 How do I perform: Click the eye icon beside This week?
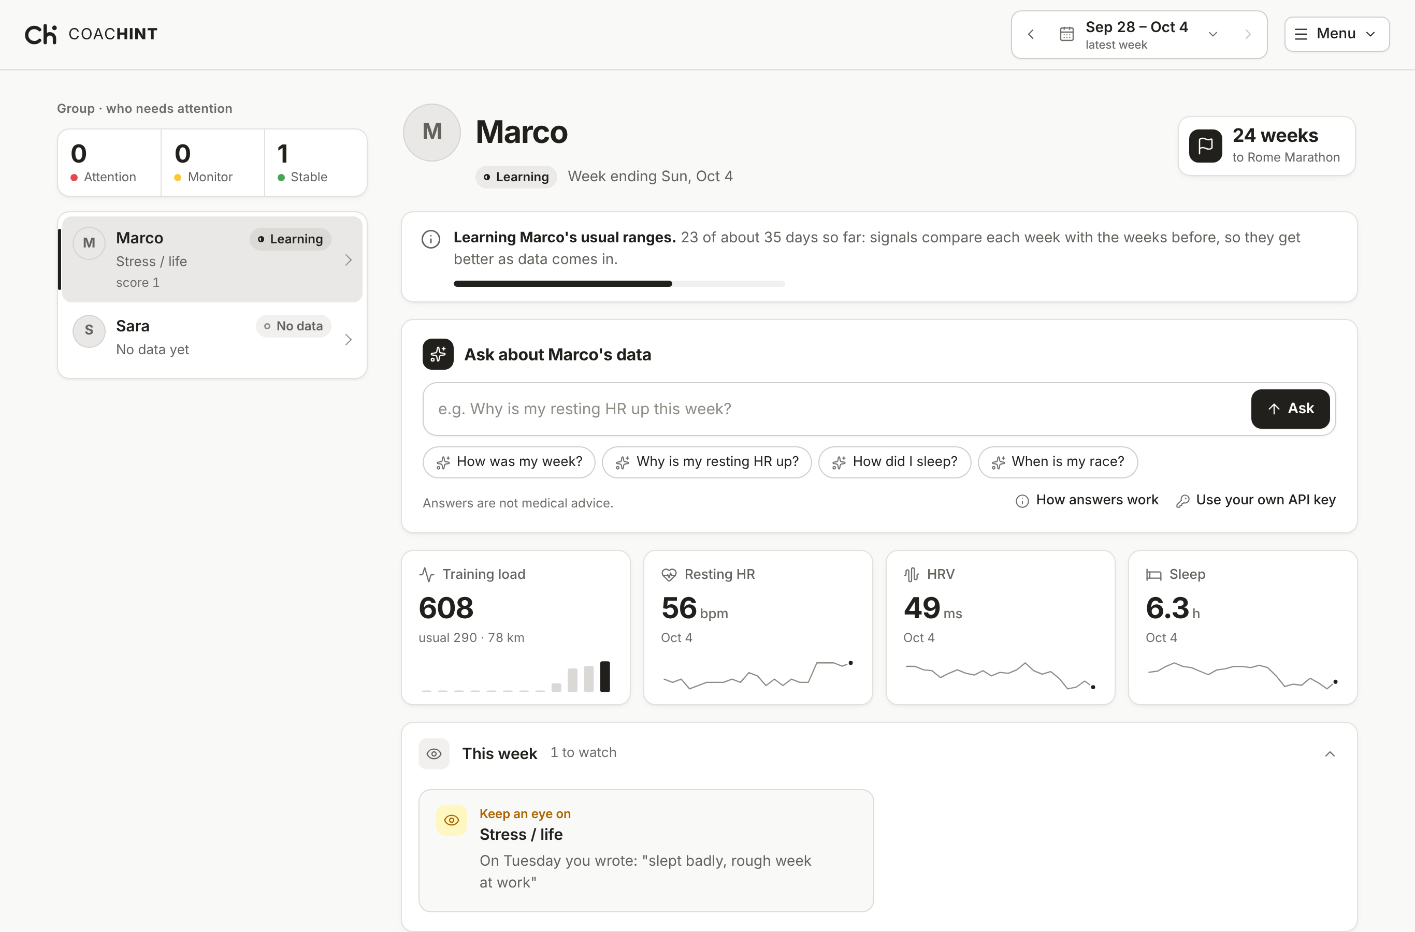click(434, 754)
